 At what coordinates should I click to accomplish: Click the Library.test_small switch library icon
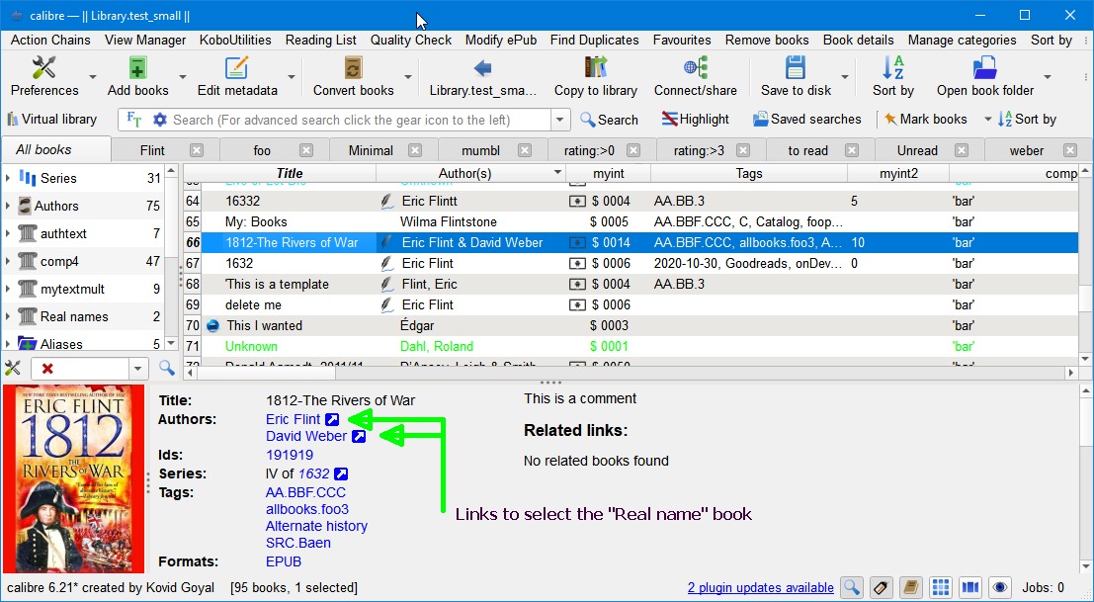[483, 68]
